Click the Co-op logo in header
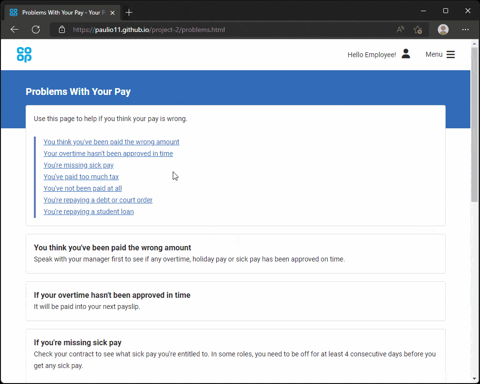The image size is (480, 384). coord(24,55)
